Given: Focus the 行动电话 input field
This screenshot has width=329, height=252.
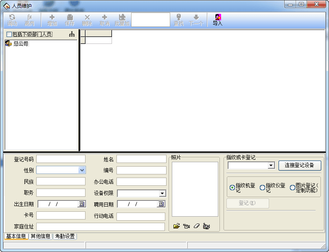Looking at the screenshot, I should tap(141, 216).
